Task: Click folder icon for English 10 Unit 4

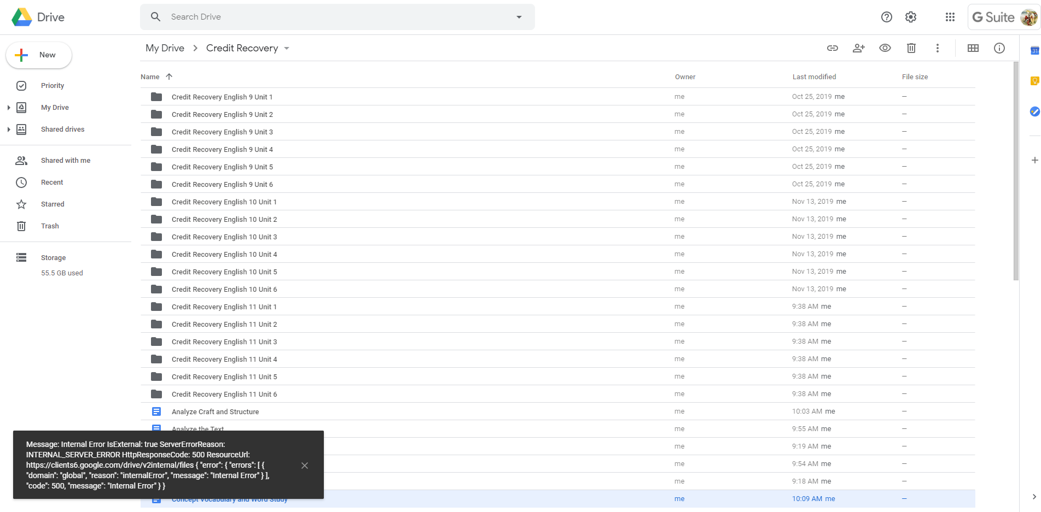Action: coord(156,254)
